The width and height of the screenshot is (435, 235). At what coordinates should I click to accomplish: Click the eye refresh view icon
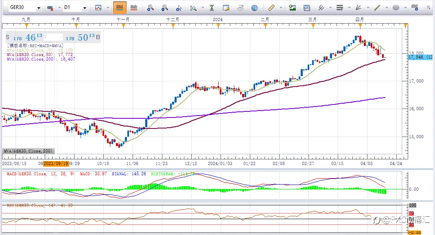tap(240, 8)
